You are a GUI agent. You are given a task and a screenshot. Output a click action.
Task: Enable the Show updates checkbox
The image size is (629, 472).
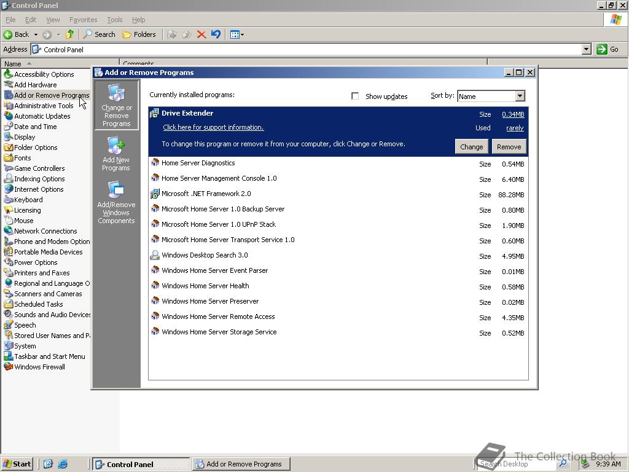(x=355, y=96)
